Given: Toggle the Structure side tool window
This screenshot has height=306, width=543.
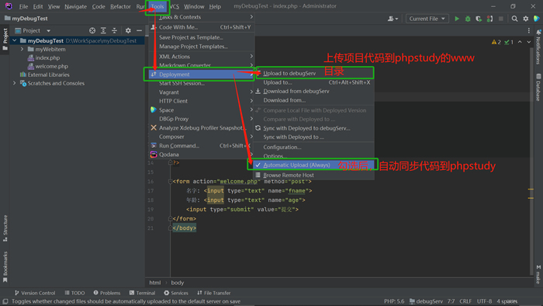Looking at the screenshot, I should (x=5, y=228).
